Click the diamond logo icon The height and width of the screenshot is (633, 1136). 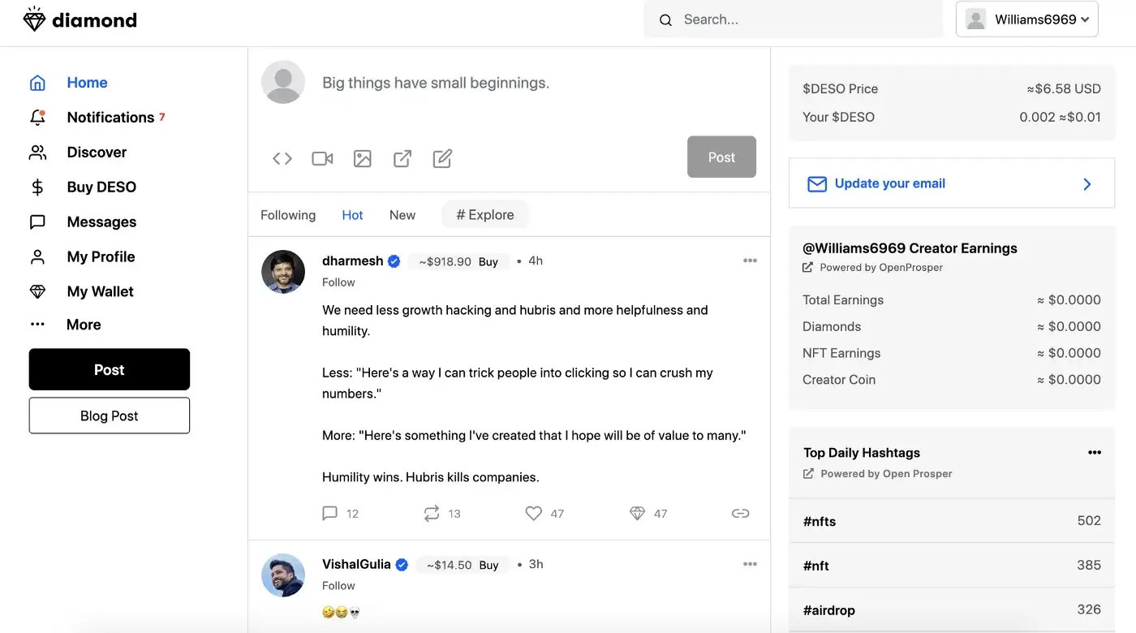click(x=34, y=19)
